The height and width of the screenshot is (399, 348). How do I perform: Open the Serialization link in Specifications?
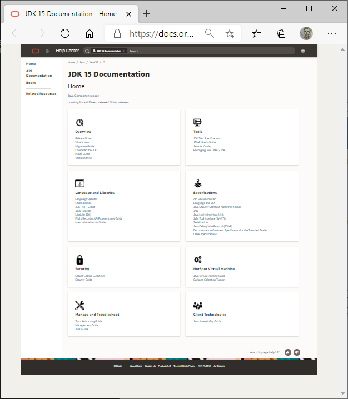(x=200, y=222)
